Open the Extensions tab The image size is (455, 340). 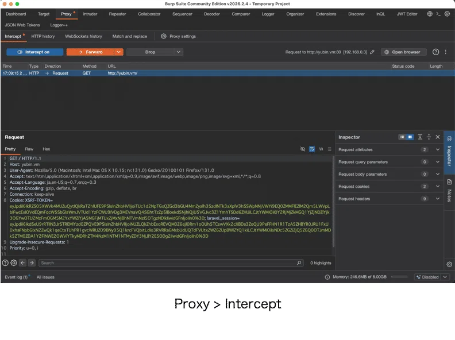[326, 14]
